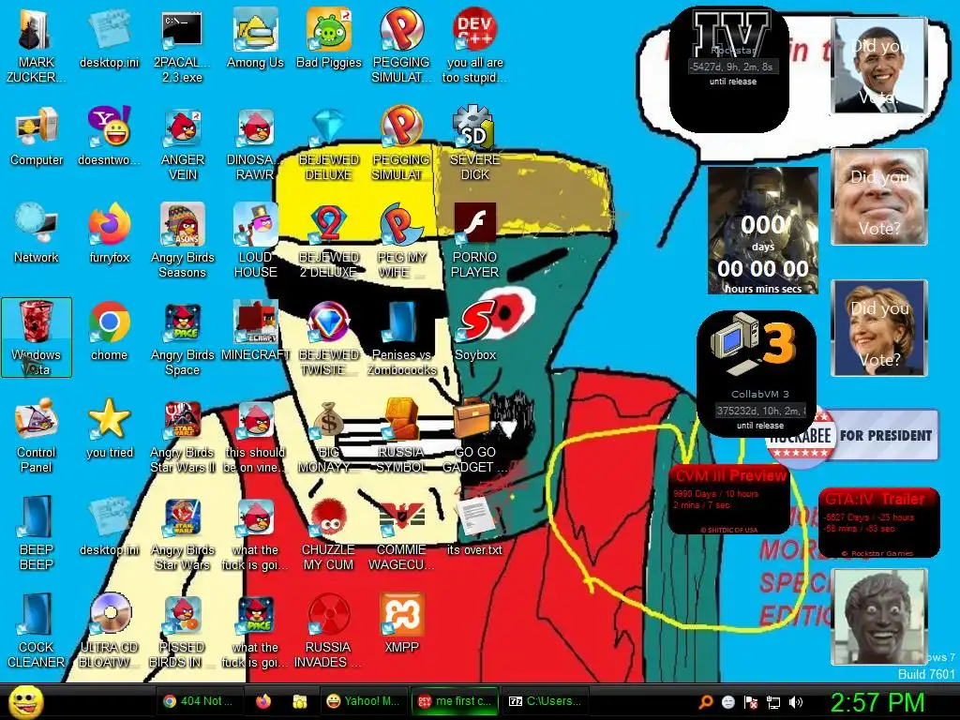Screen dimensions: 960x720
Task: Open the PISSED BIRDS IN shortcut
Action: (x=183, y=631)
